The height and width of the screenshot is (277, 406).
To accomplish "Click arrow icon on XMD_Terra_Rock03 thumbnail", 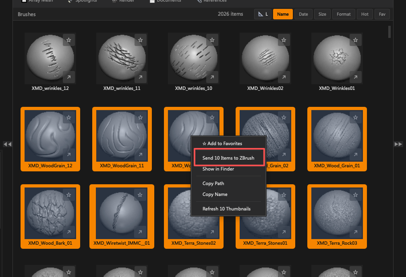I will [355, 232].
